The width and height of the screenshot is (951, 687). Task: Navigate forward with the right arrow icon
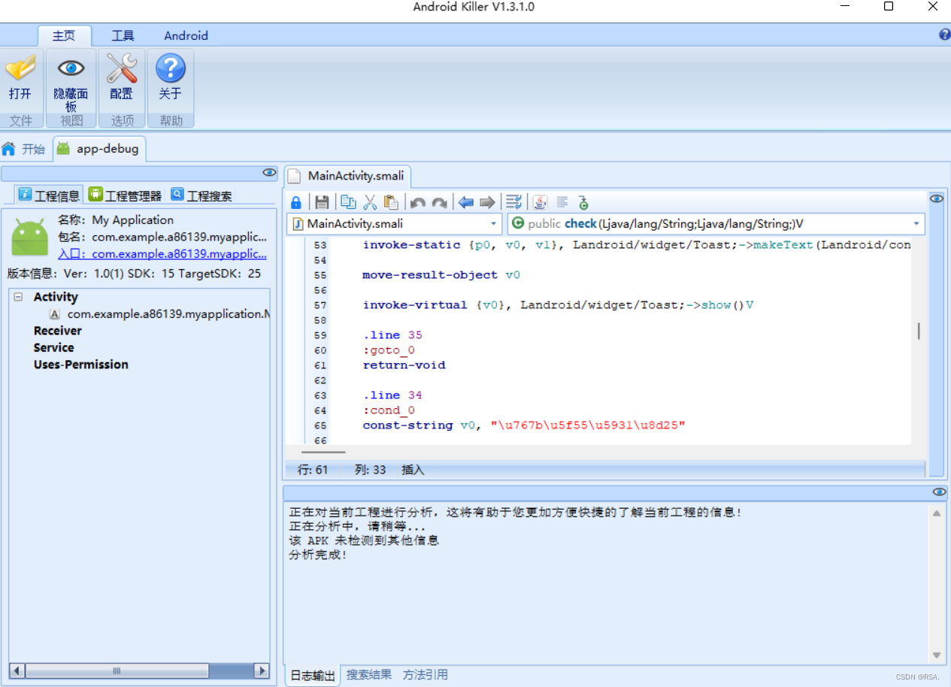pos(488,202)
